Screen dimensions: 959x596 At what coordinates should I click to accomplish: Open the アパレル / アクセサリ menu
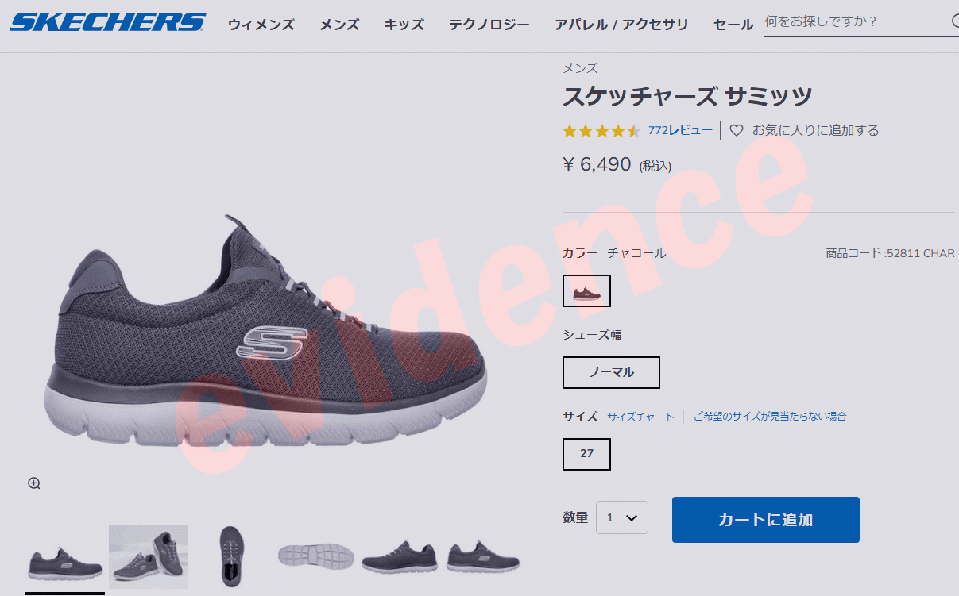coord(621,25)
